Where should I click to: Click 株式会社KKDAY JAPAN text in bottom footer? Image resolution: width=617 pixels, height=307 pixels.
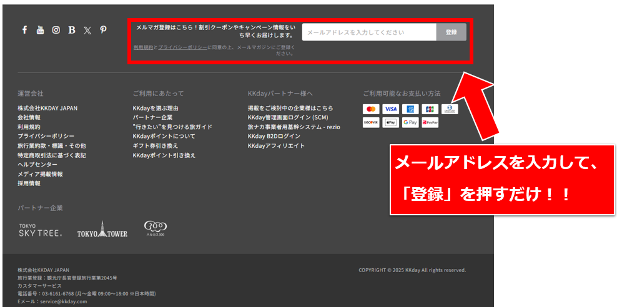click(x=43, y=270)
